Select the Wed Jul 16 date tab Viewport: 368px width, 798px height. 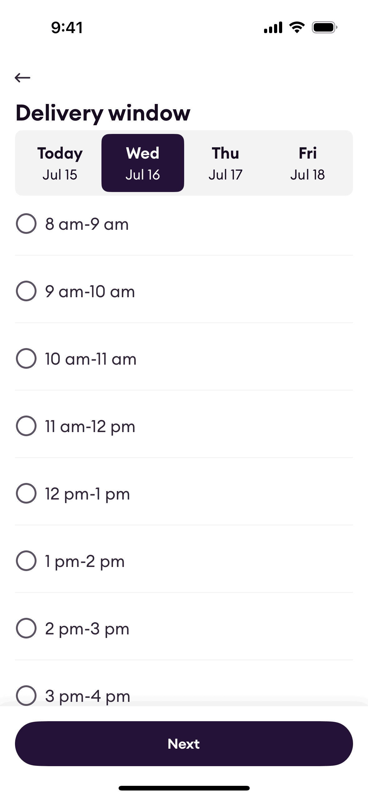pyautogui.click(x=143, y=163)
